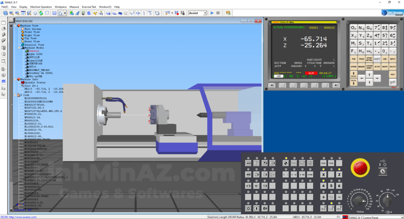The image size is (404, 219).
Task: Click the Spindle Status icon in tree
Action: (22, 83)
